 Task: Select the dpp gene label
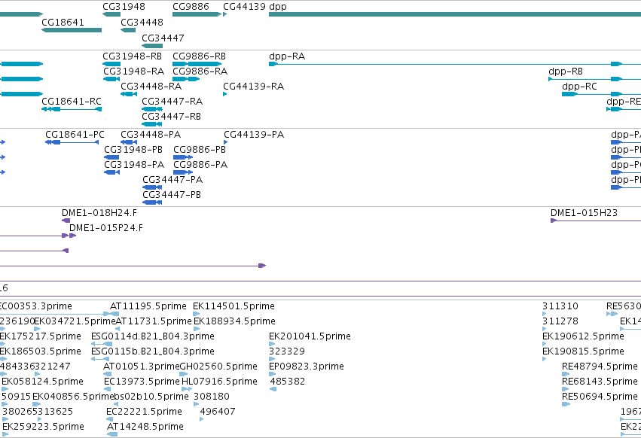tap(278, 7)
